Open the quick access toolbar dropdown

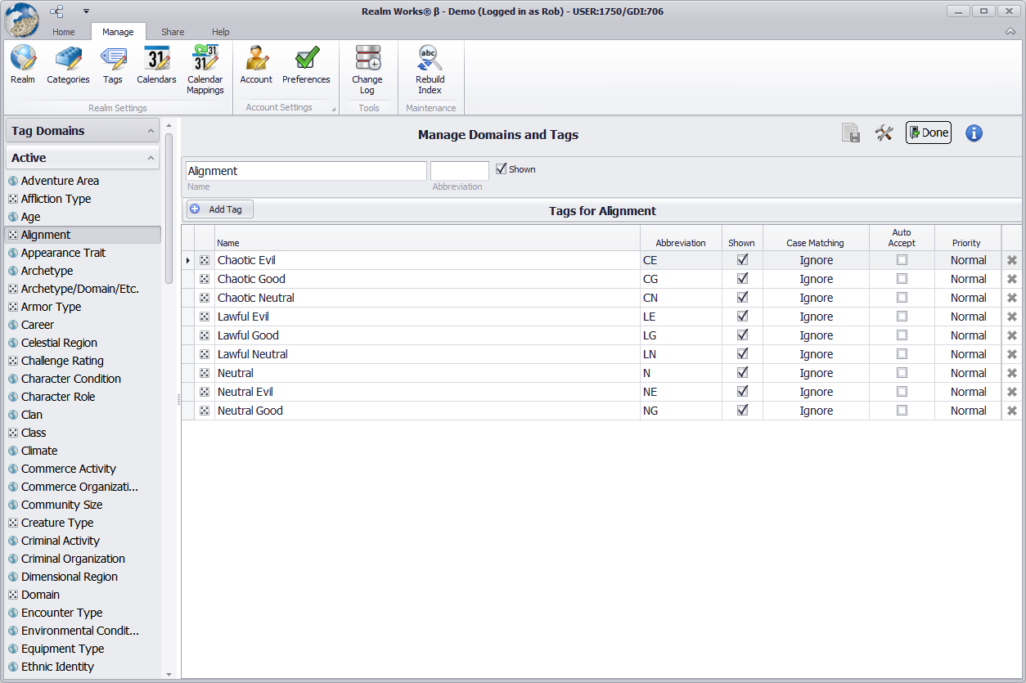86,11
